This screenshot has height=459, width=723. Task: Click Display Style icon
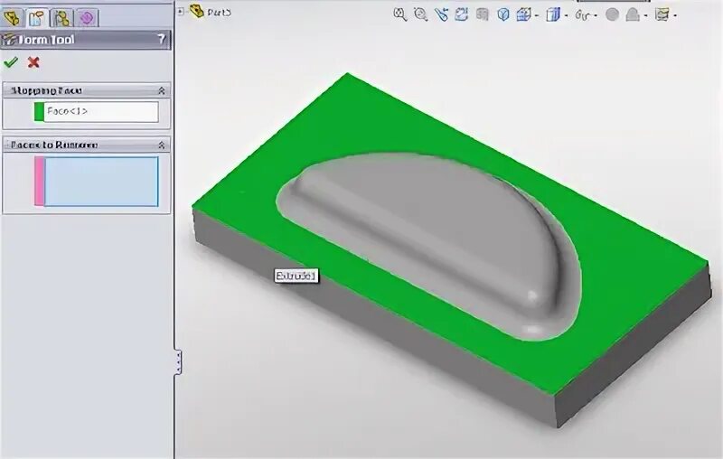tap(553, 14)
